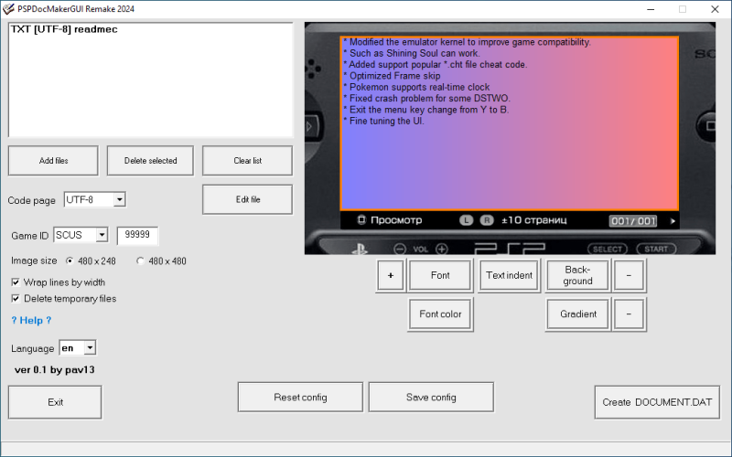
Task: Open the Edit file button
Action: (247, 199)
